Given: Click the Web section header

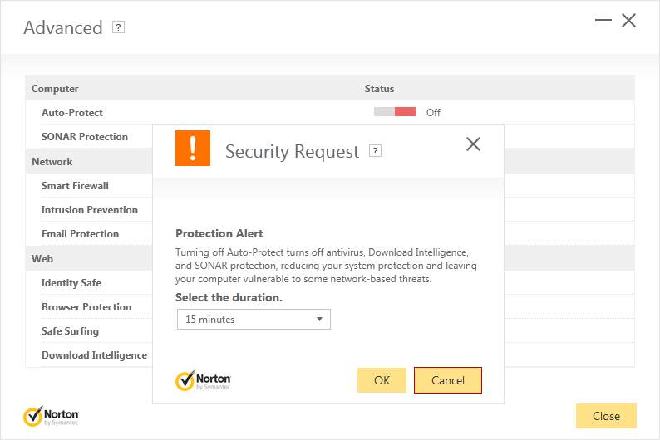Looking at the screenshot, I should point(42,259).
